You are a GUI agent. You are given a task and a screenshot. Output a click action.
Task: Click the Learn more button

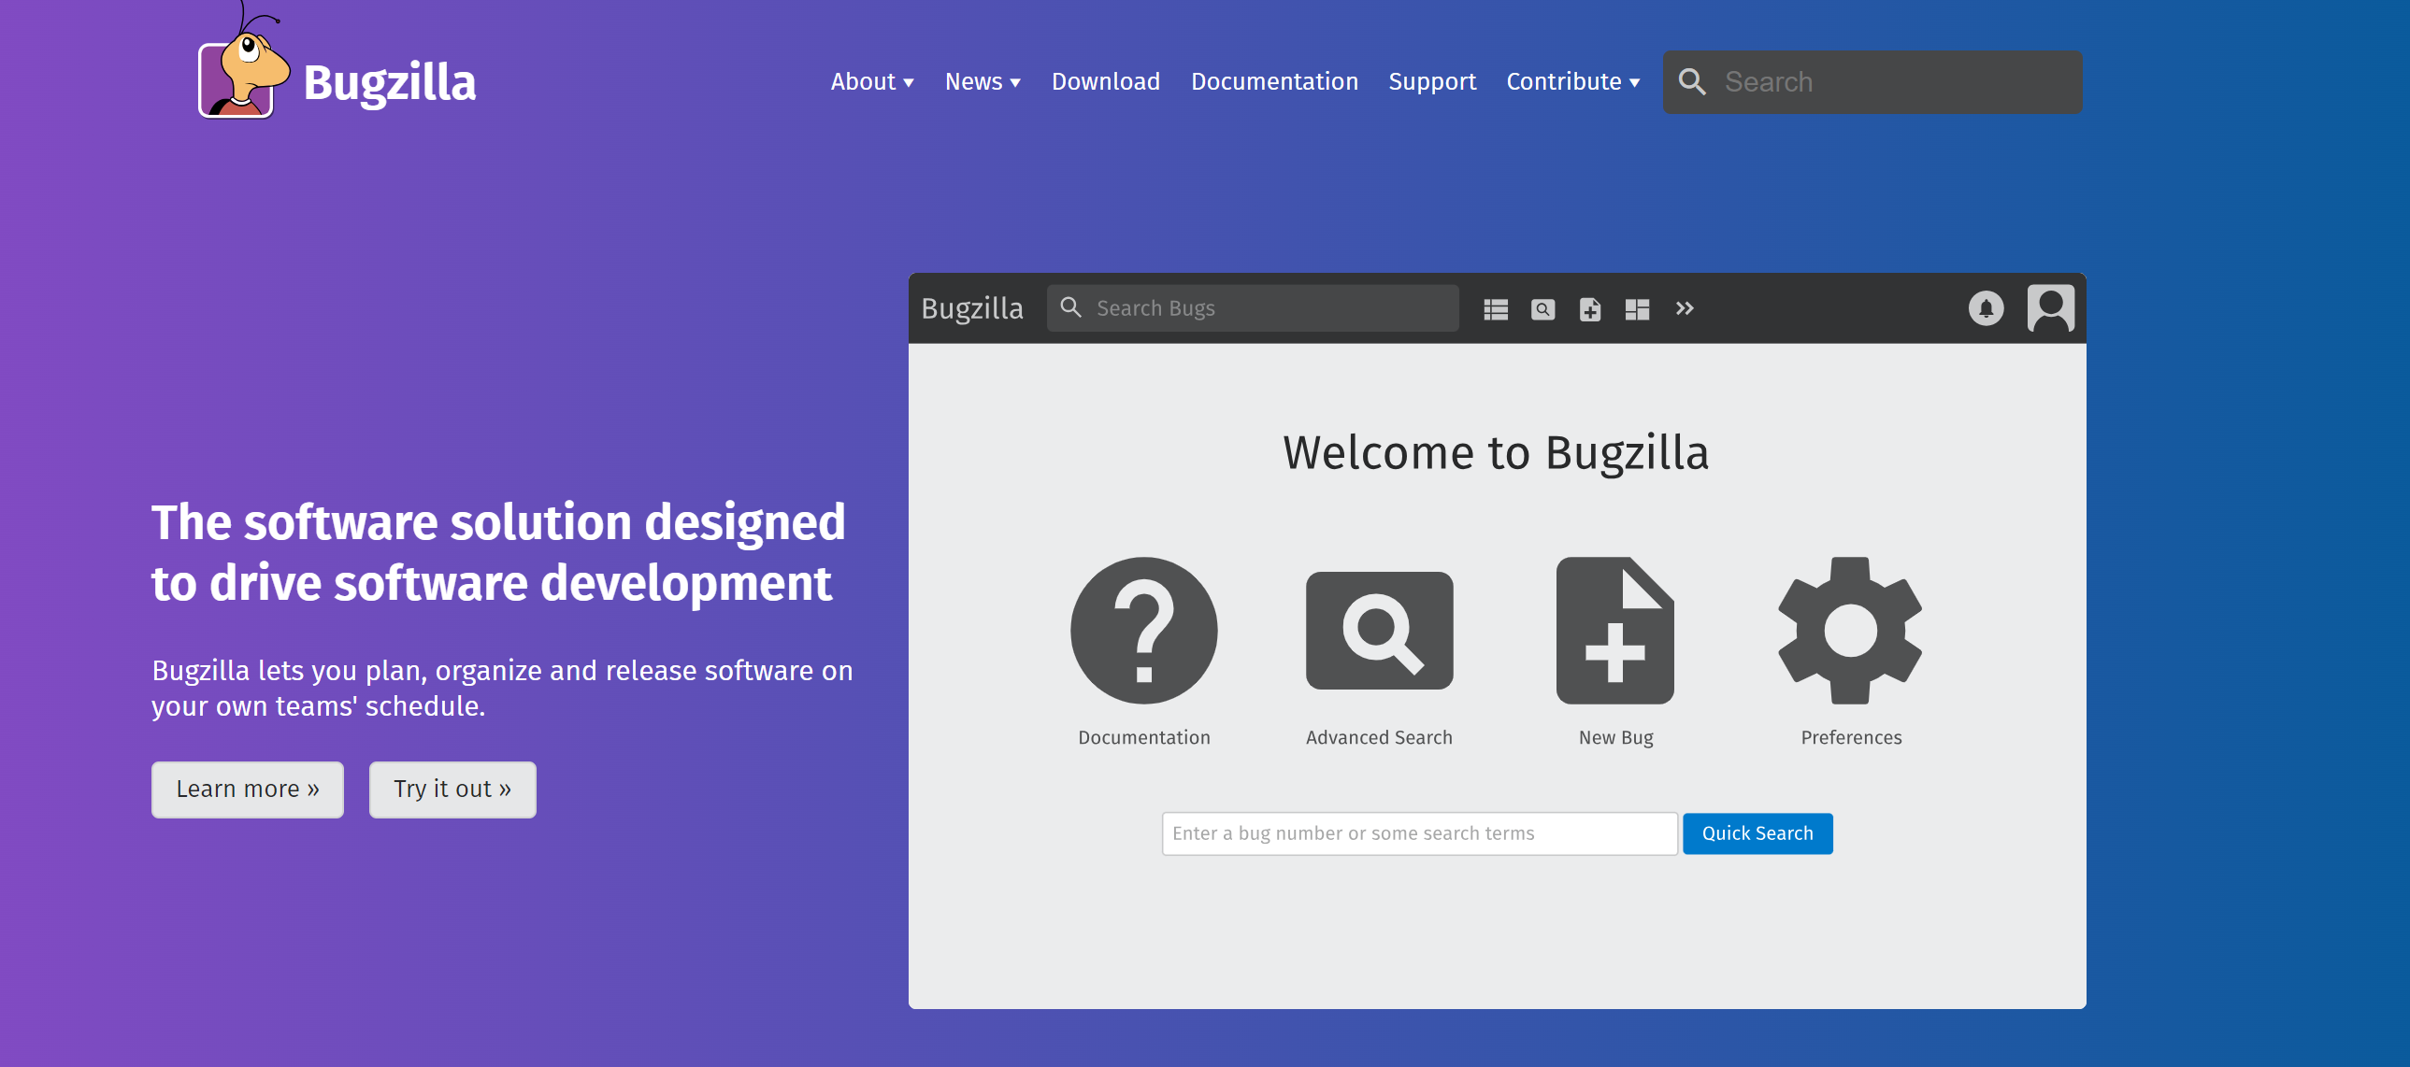click(x=248, y=790)
